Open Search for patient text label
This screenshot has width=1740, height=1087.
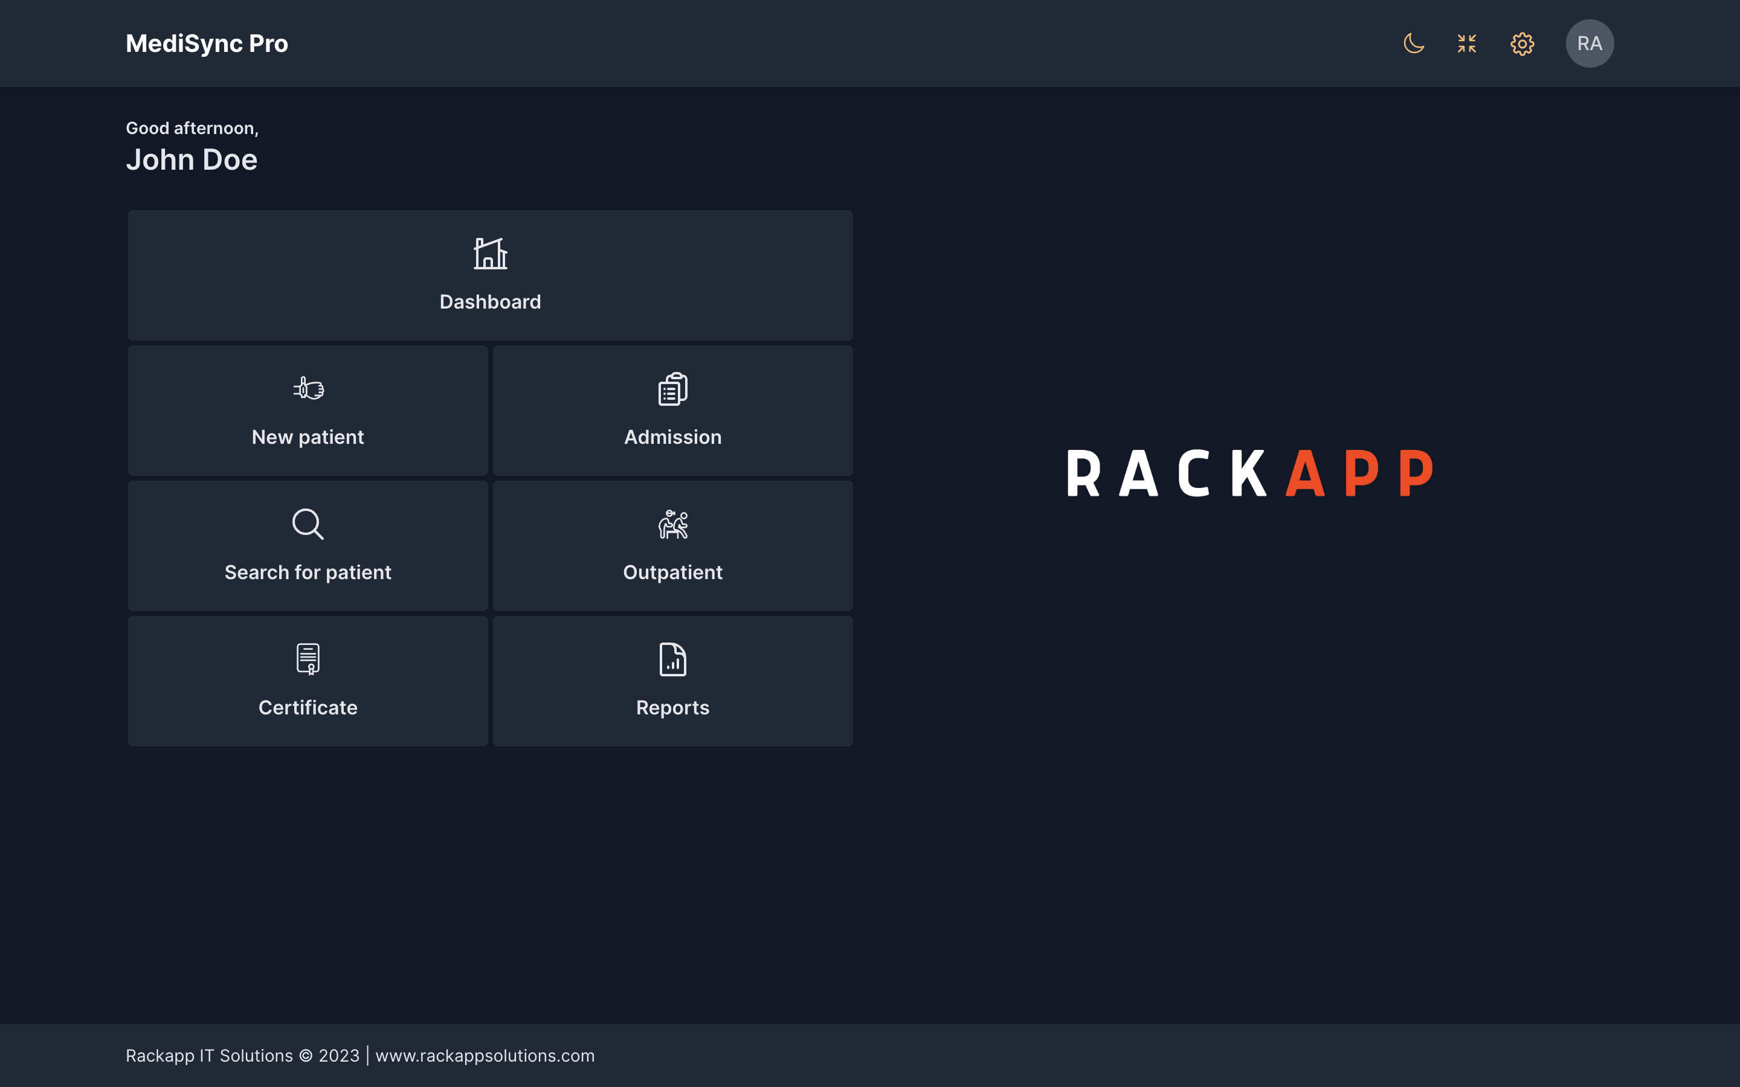(x=308, y=572)
